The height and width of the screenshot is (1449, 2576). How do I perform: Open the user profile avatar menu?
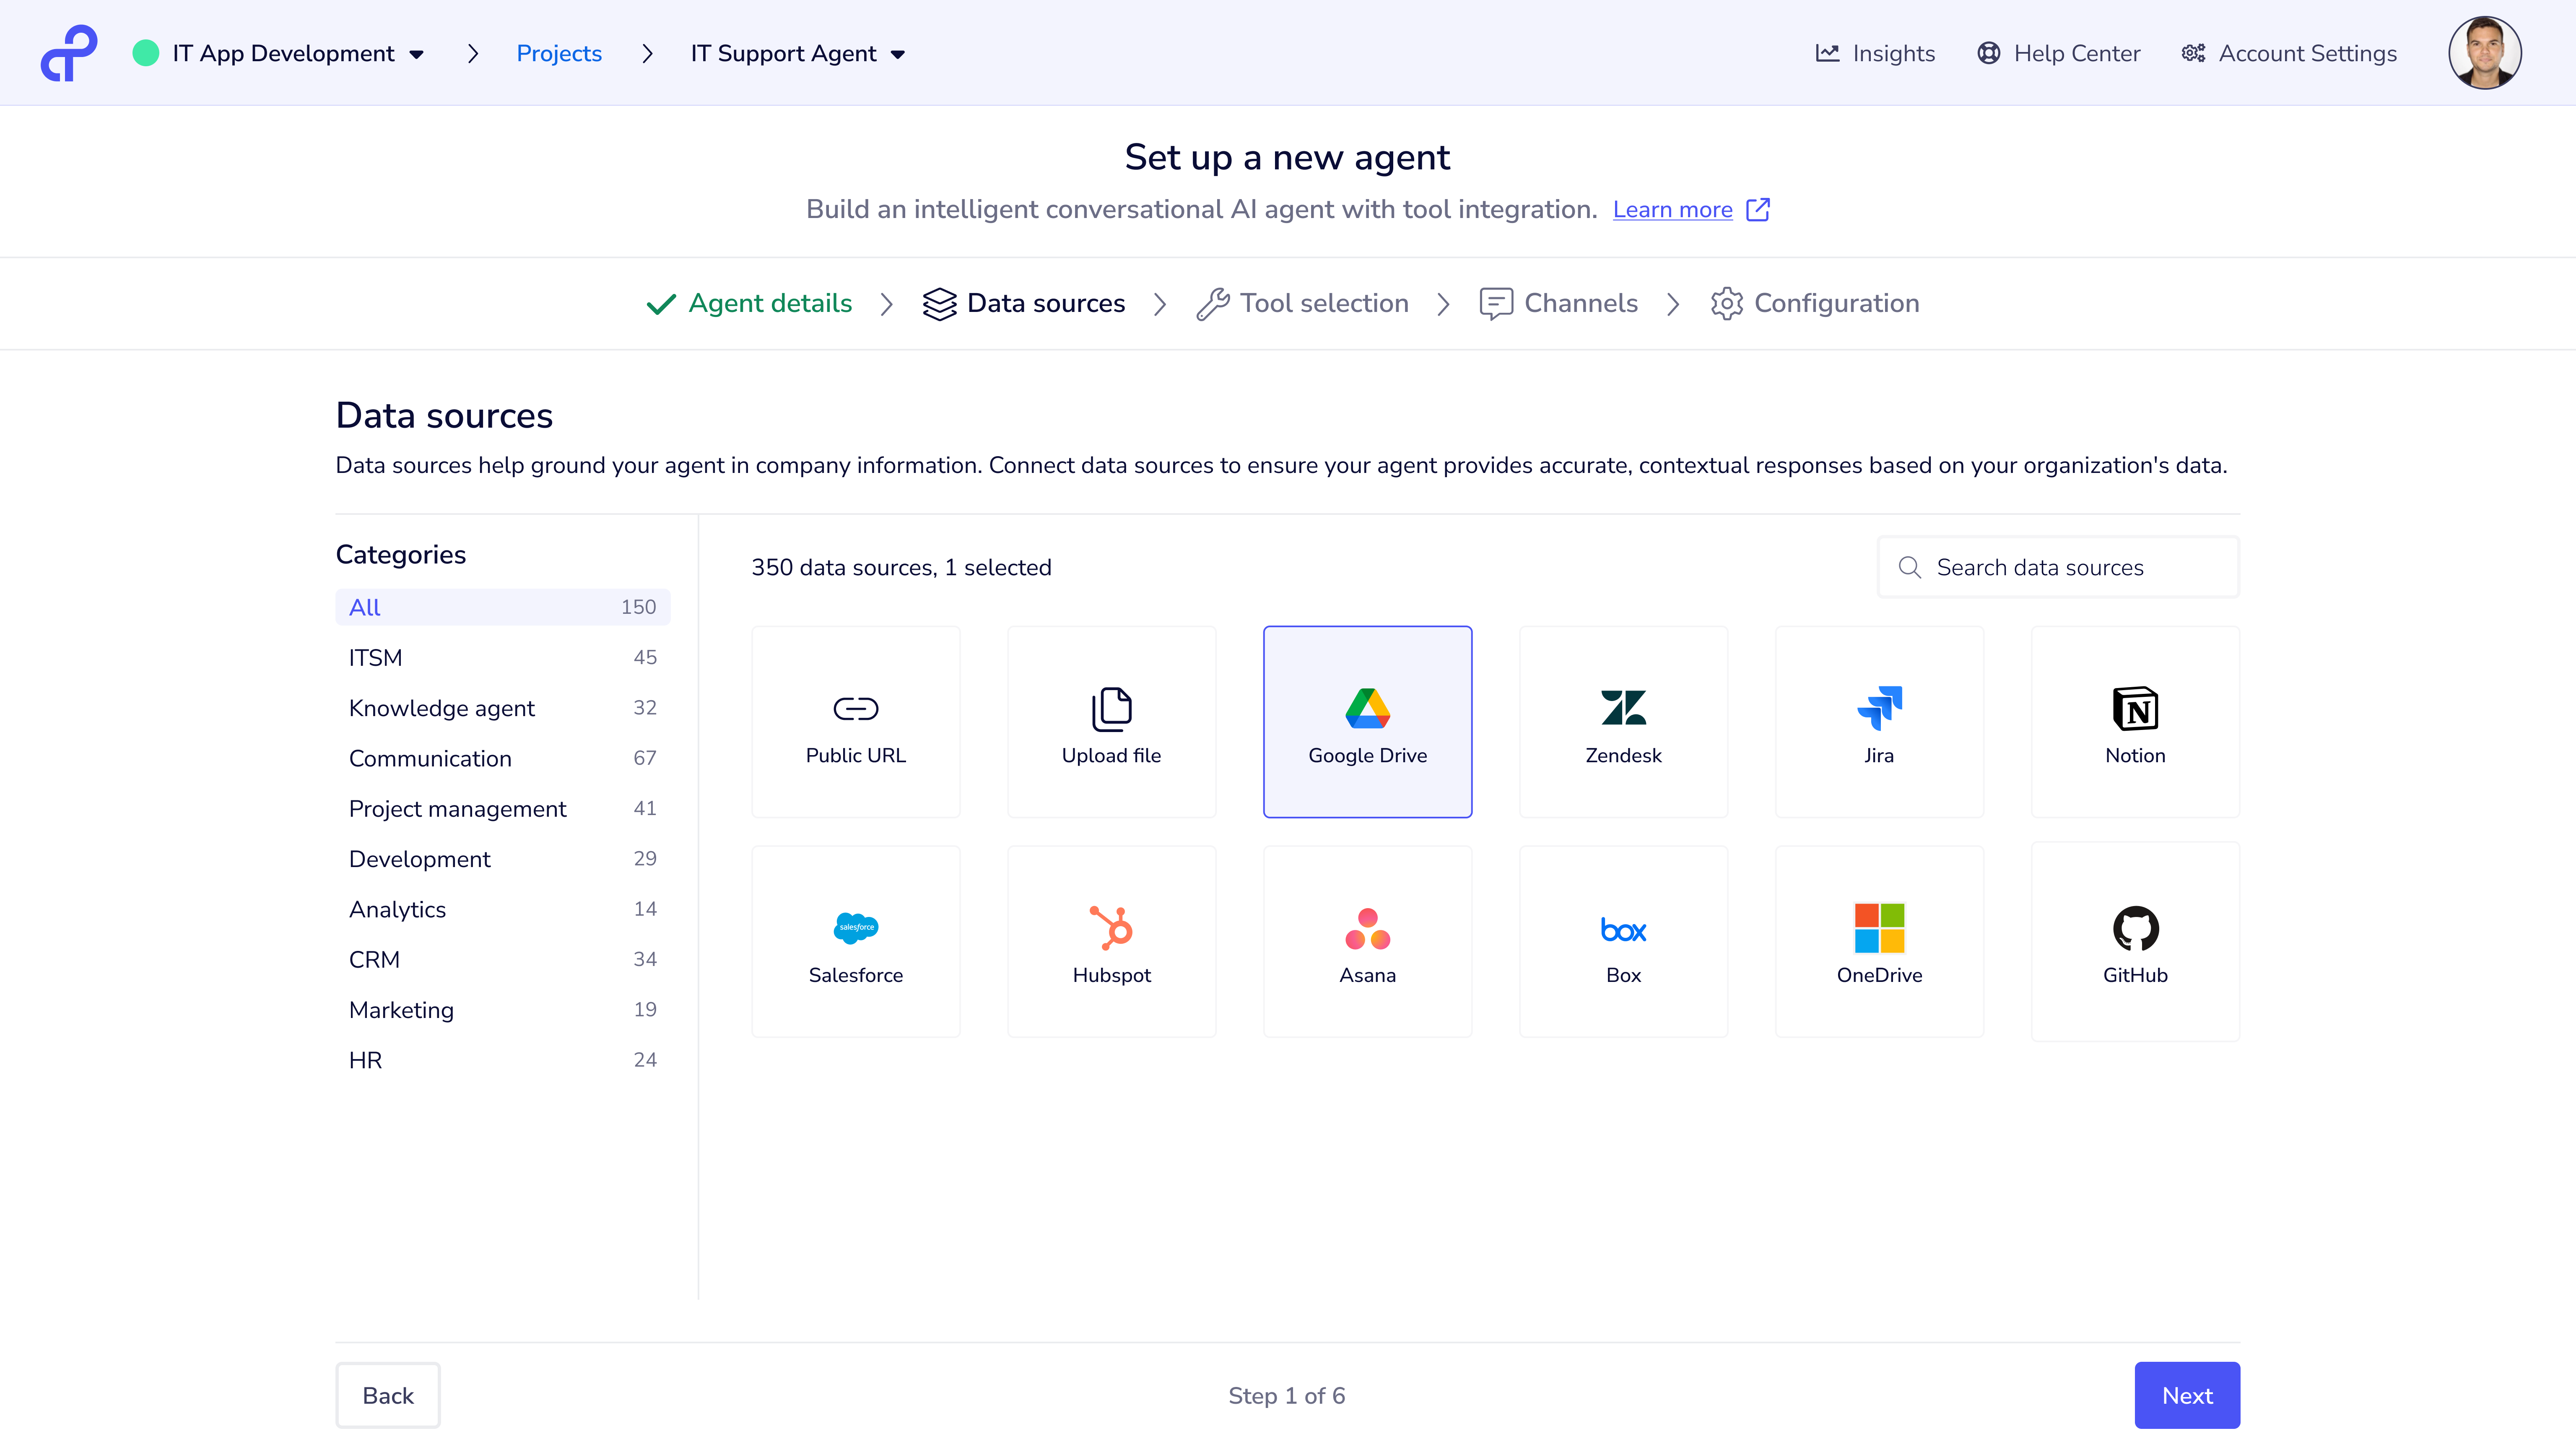coord(2484,53)
